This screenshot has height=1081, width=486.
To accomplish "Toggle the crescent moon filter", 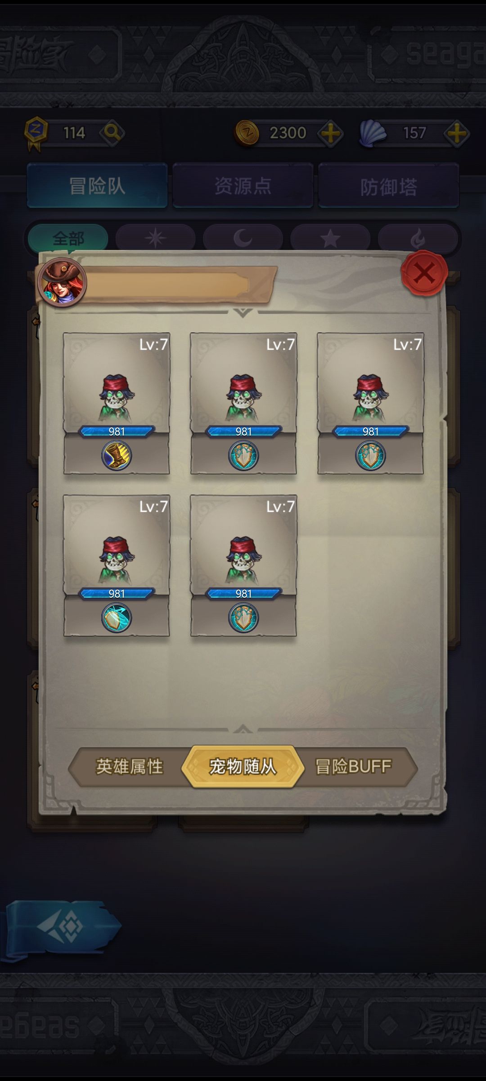I will pyautogui.click(x=243, y=238).
